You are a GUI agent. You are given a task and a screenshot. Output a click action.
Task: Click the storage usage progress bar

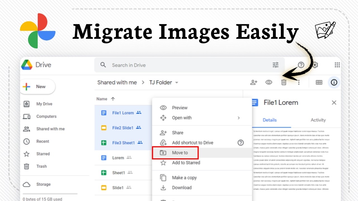click(x=50, y=194)
